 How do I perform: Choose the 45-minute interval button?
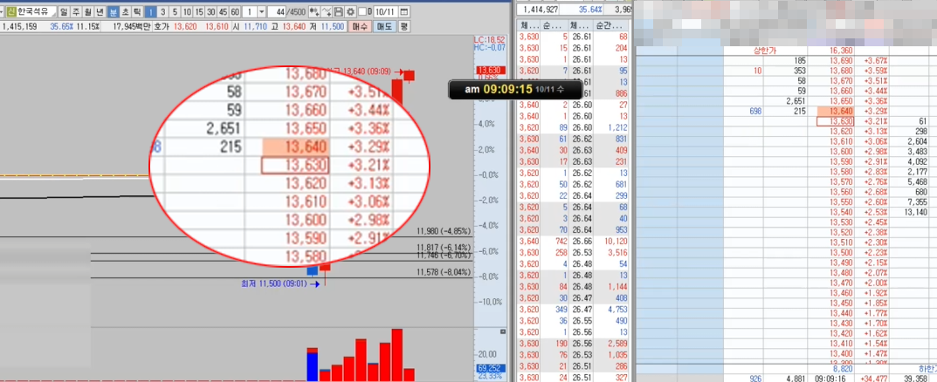(x=224, y=11)
